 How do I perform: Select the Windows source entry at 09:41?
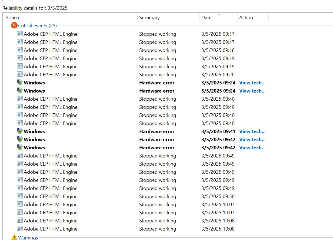[x=34, y=131]
